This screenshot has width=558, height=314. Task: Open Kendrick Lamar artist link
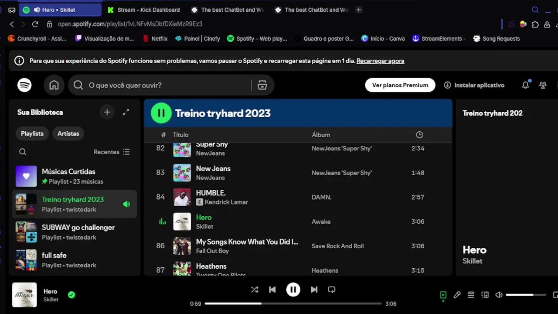coord(226,202)
